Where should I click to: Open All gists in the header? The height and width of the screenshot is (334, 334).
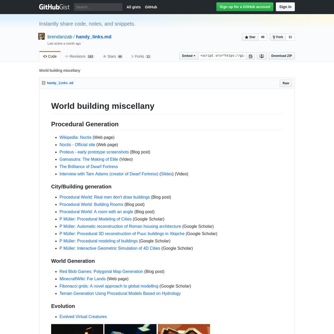(134, 7)
